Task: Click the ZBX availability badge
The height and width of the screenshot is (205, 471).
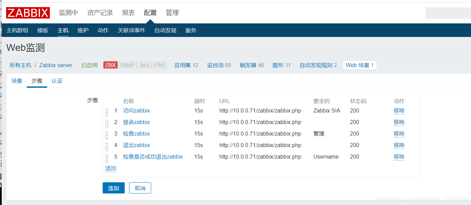Action: click(110, 65)
